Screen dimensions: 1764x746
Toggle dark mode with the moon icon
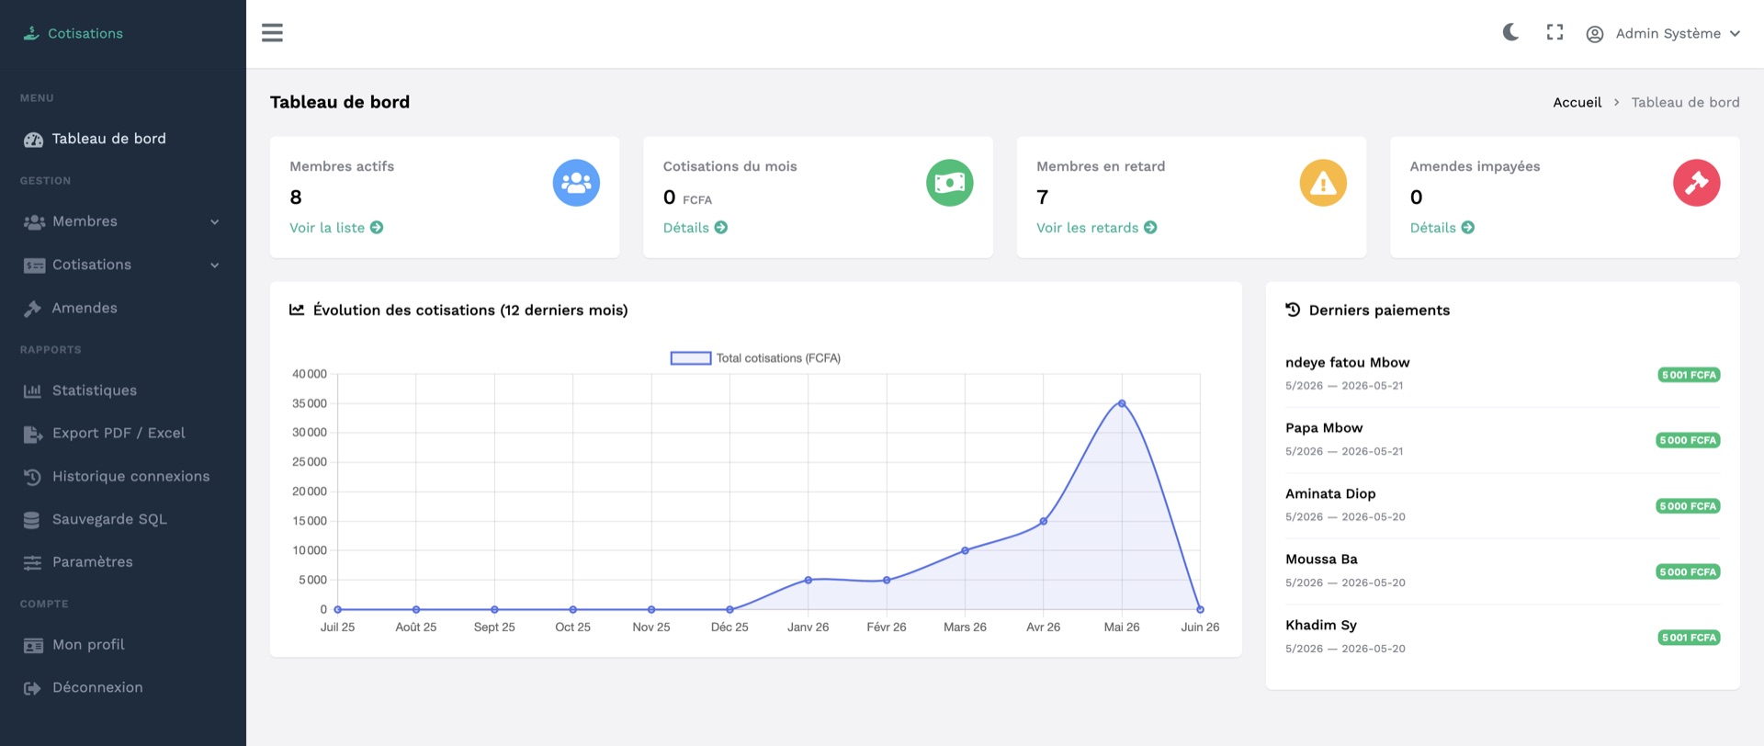[1510, 33]
